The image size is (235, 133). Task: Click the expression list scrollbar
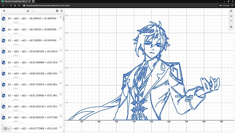tap(64, 19)
